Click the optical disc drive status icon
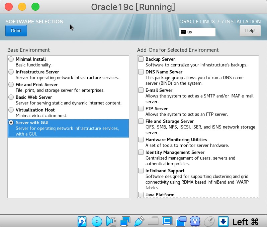Viewport: 267px width, 227px height. (97, 221)
